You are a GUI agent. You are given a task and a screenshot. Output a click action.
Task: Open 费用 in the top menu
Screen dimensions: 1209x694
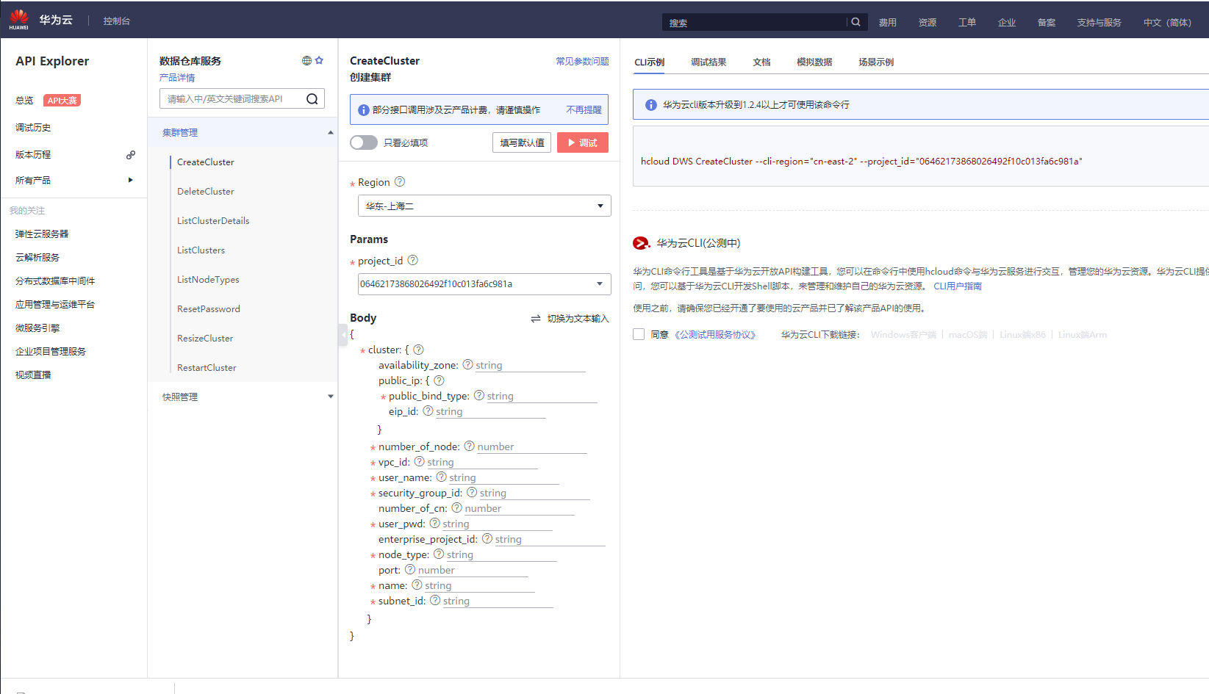tap(888, 23)
